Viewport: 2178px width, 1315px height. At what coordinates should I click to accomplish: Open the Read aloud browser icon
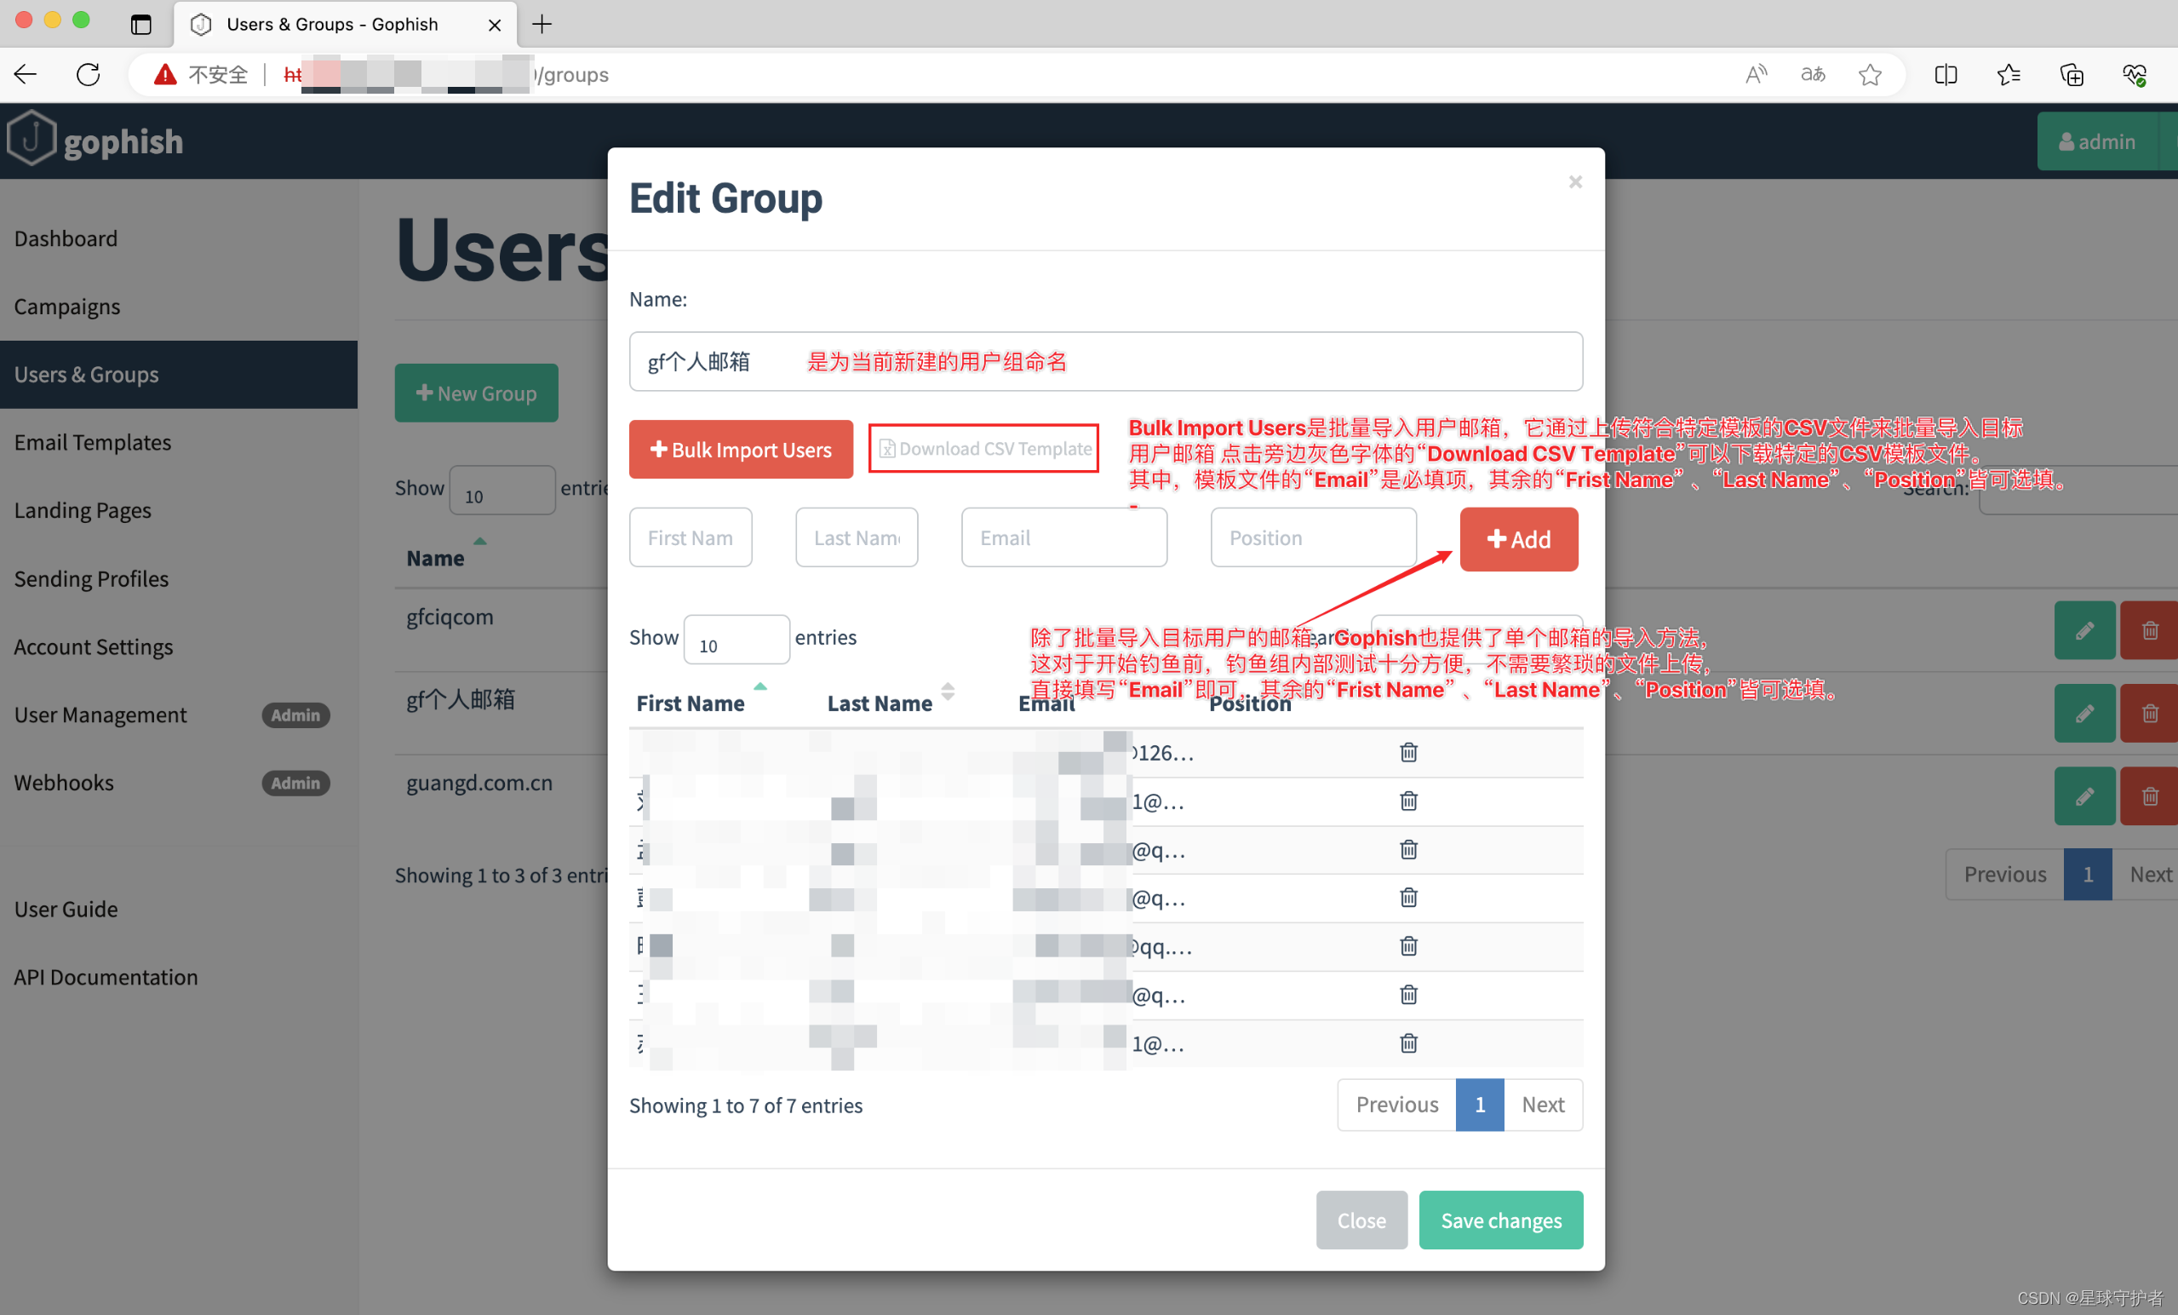click(x=1756, y=74)
